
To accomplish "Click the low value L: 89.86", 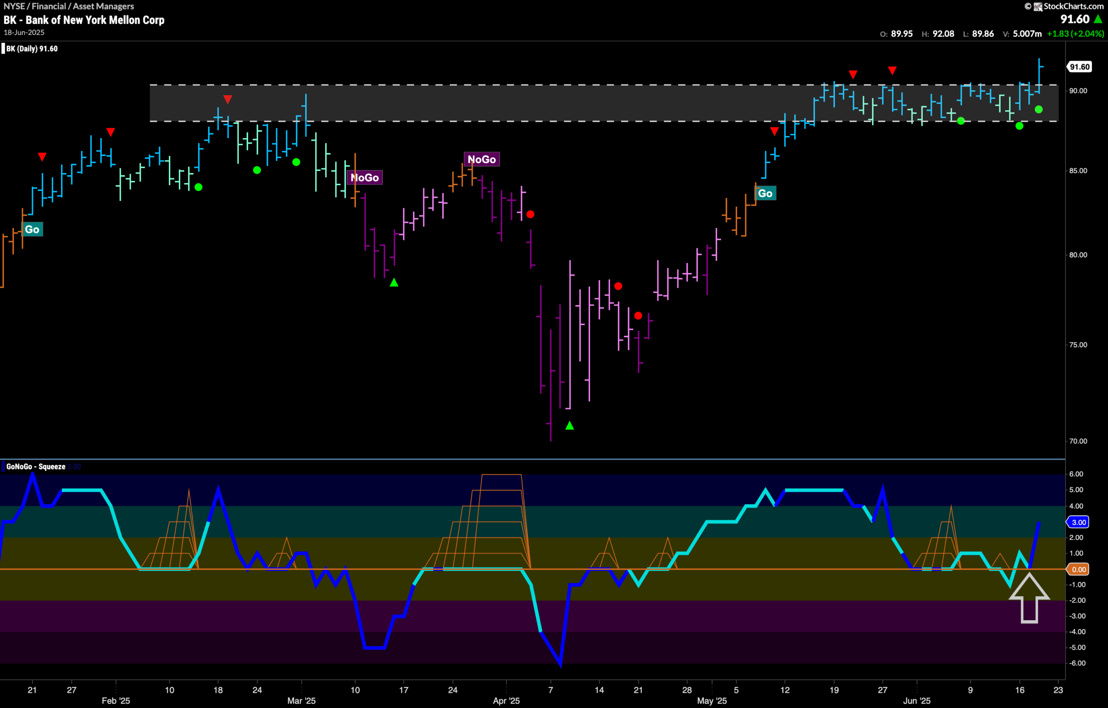I will (978, 34).
